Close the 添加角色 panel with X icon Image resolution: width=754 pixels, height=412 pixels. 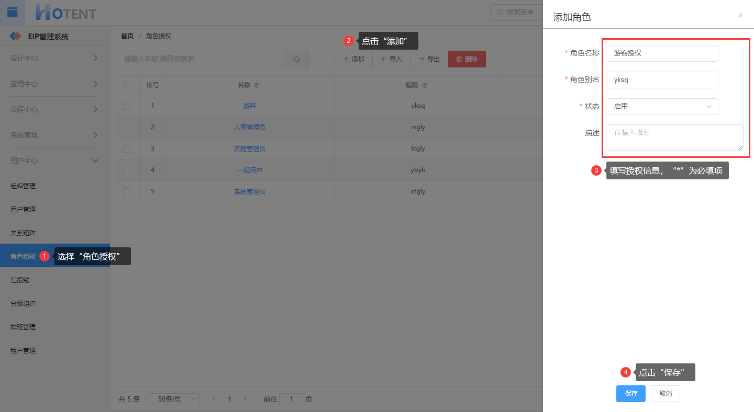(x=740, y=16)
